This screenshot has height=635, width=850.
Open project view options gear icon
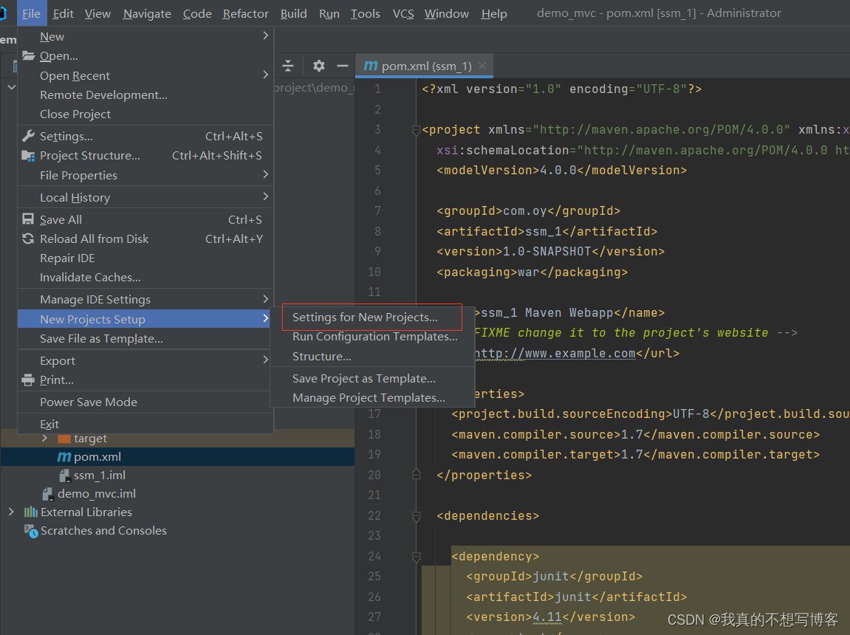point(319,66)
